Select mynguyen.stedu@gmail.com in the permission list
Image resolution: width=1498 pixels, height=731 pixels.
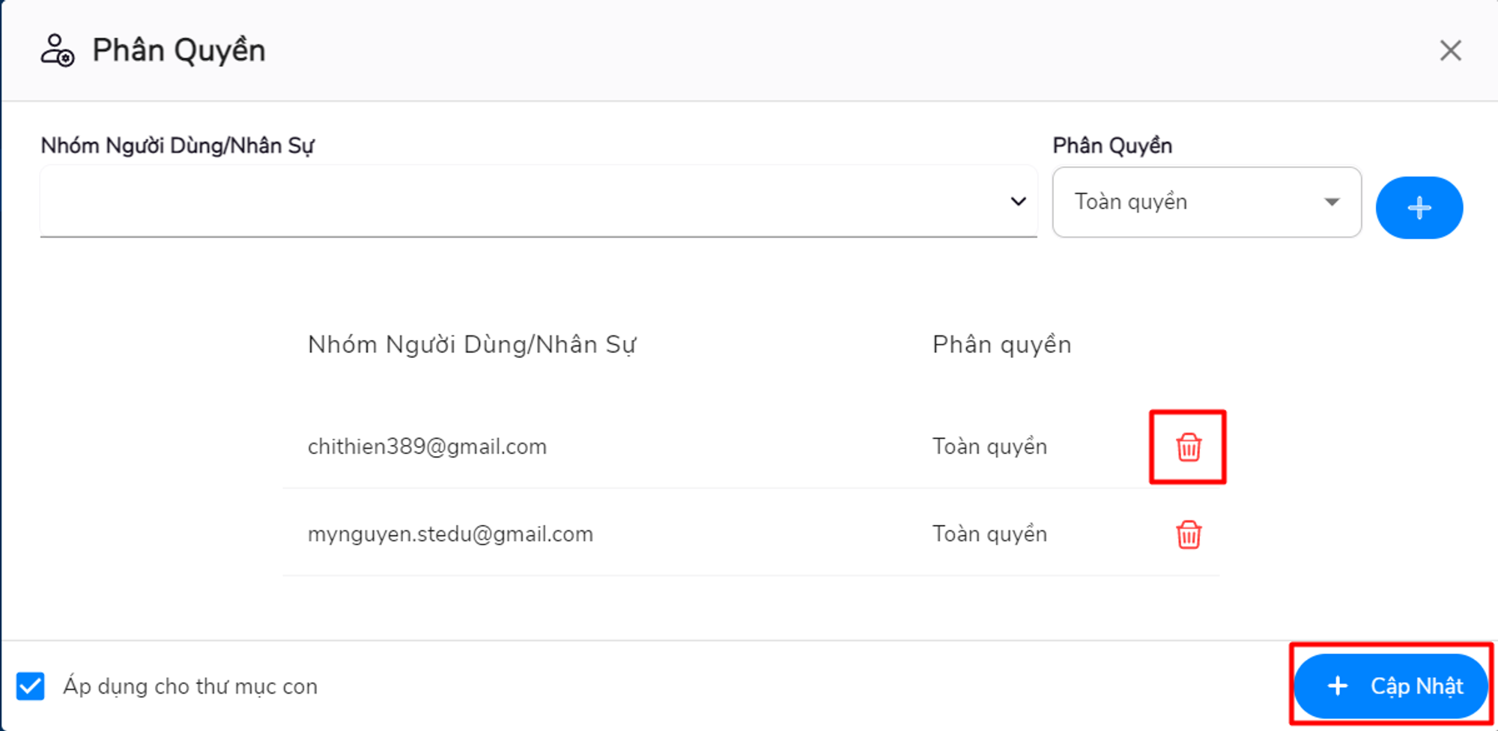tap(450, 534)
